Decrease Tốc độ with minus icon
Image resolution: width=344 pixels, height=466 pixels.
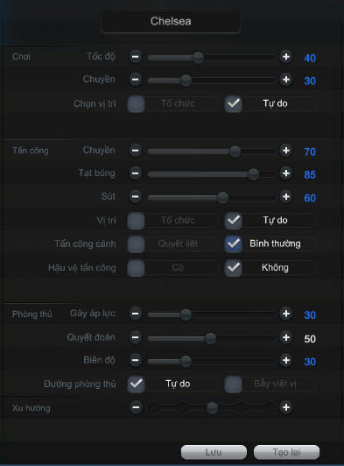point(135,57)
